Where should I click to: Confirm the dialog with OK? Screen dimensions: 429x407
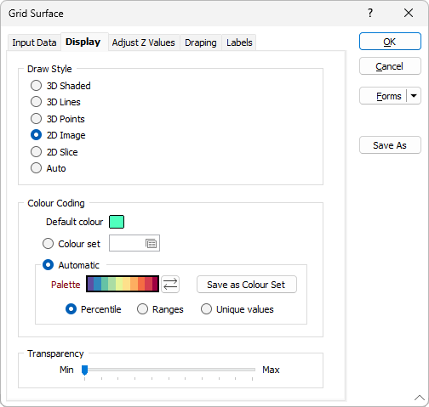(390, 42)
